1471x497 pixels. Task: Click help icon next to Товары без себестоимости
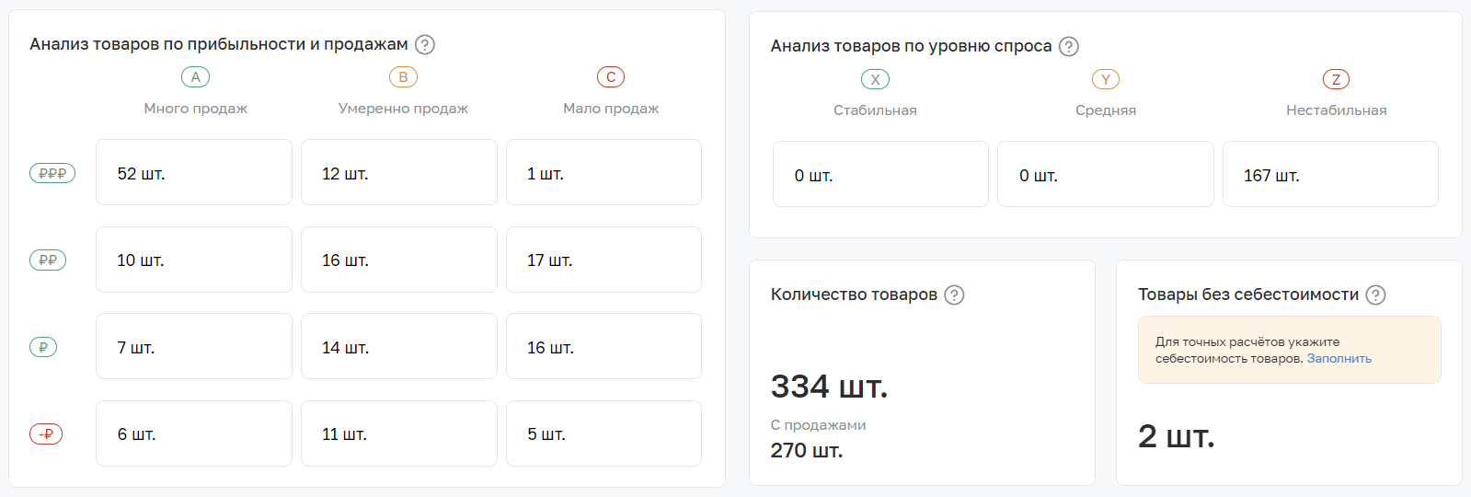coord(1375,295)
